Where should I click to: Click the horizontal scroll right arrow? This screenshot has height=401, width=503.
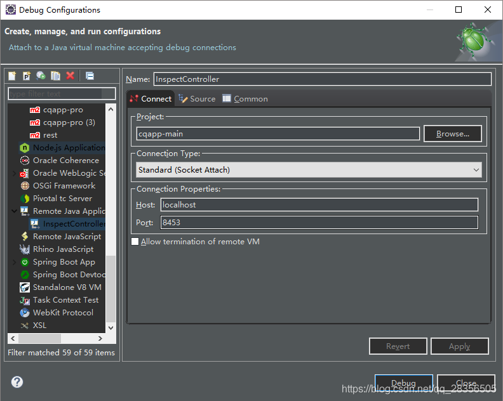(100, 338)
